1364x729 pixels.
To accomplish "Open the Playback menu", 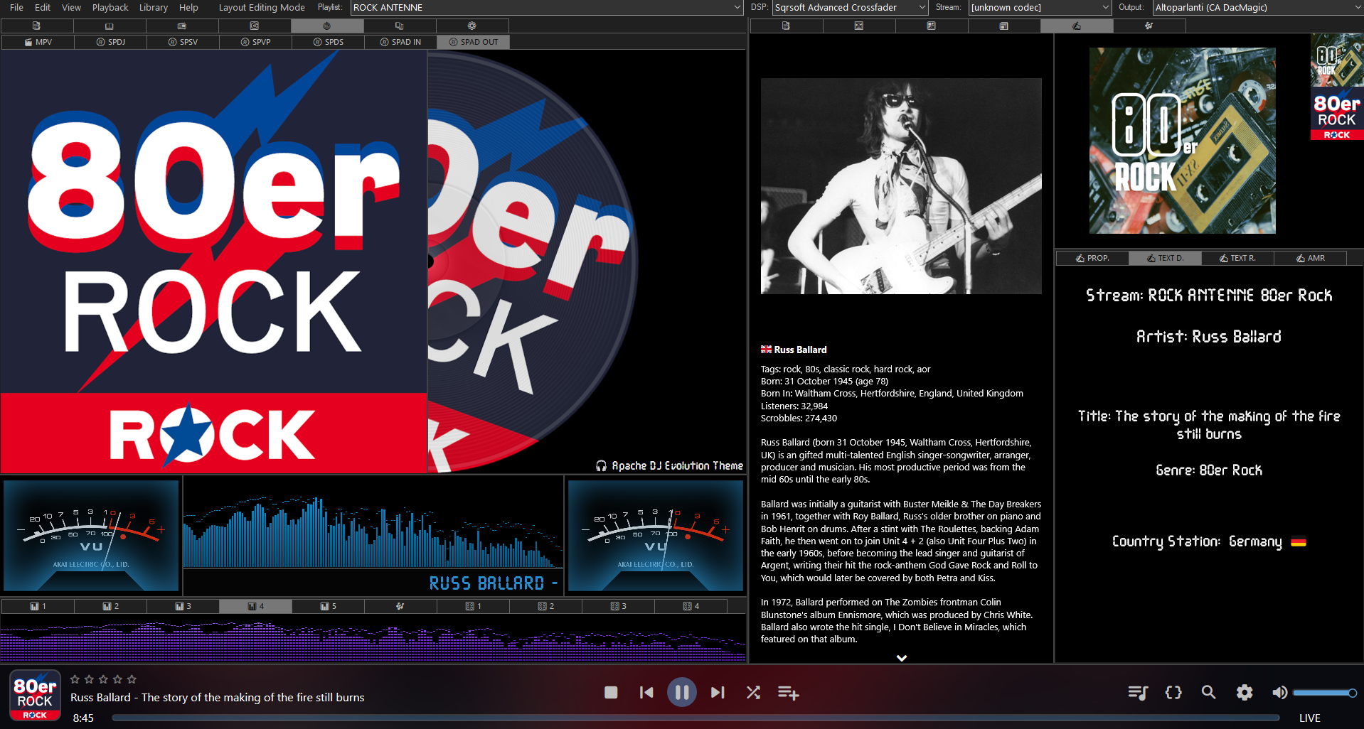I will 110,7.
